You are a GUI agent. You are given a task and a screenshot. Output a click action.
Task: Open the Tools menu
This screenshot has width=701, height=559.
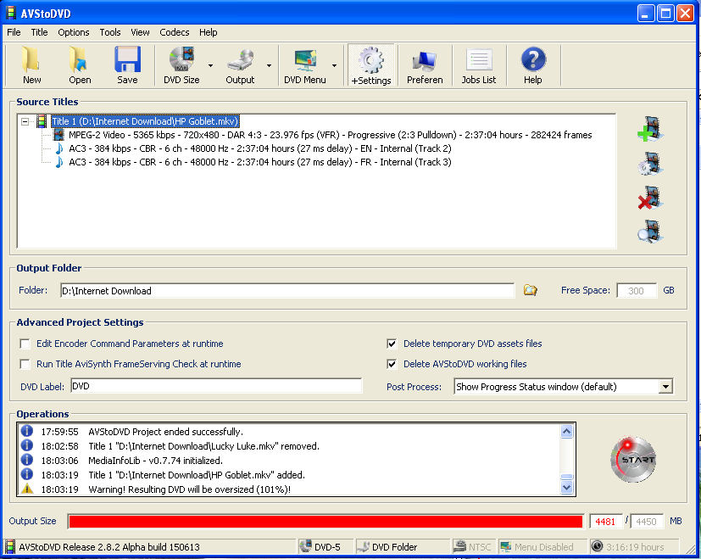tap(110, 32)
